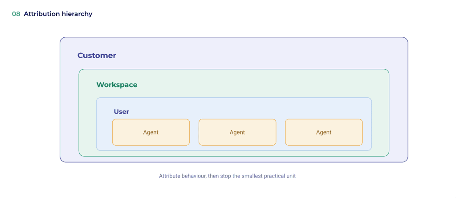
Task: Click gap between middle and right Agent boxes
Action: (281, 132)
